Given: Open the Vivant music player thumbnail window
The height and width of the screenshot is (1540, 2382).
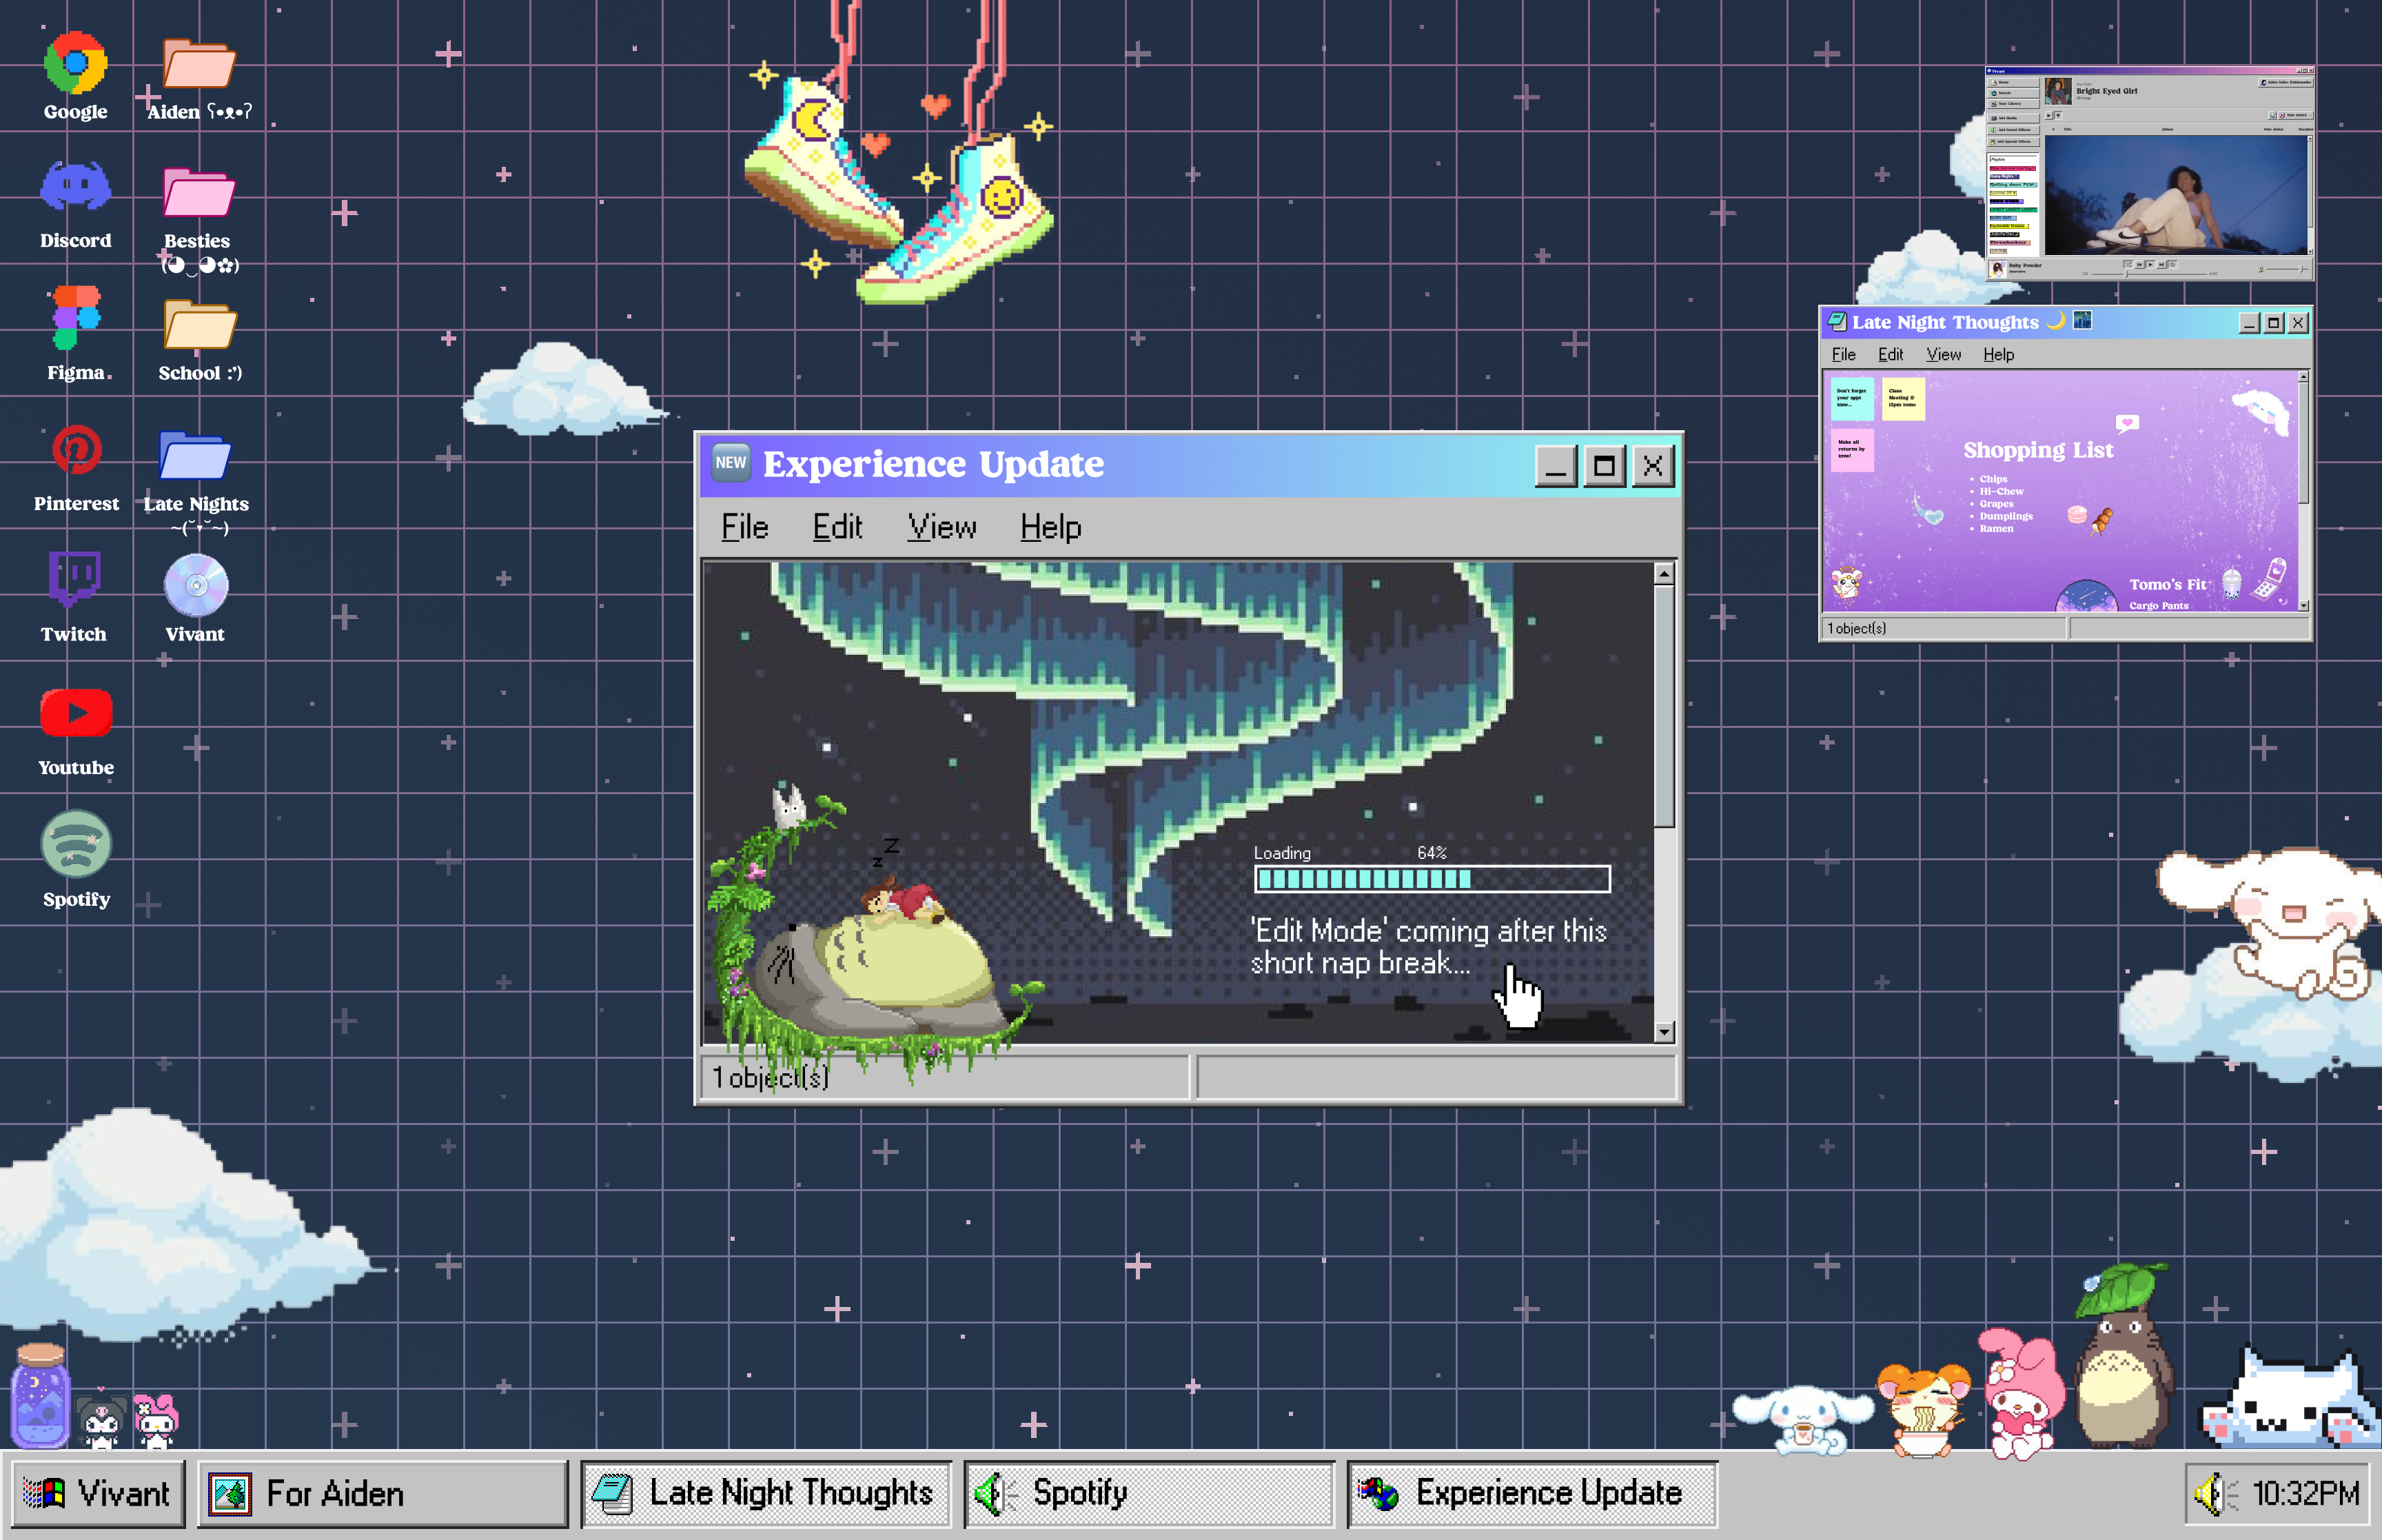Looking at the screenshot, I should [2148, 174].
